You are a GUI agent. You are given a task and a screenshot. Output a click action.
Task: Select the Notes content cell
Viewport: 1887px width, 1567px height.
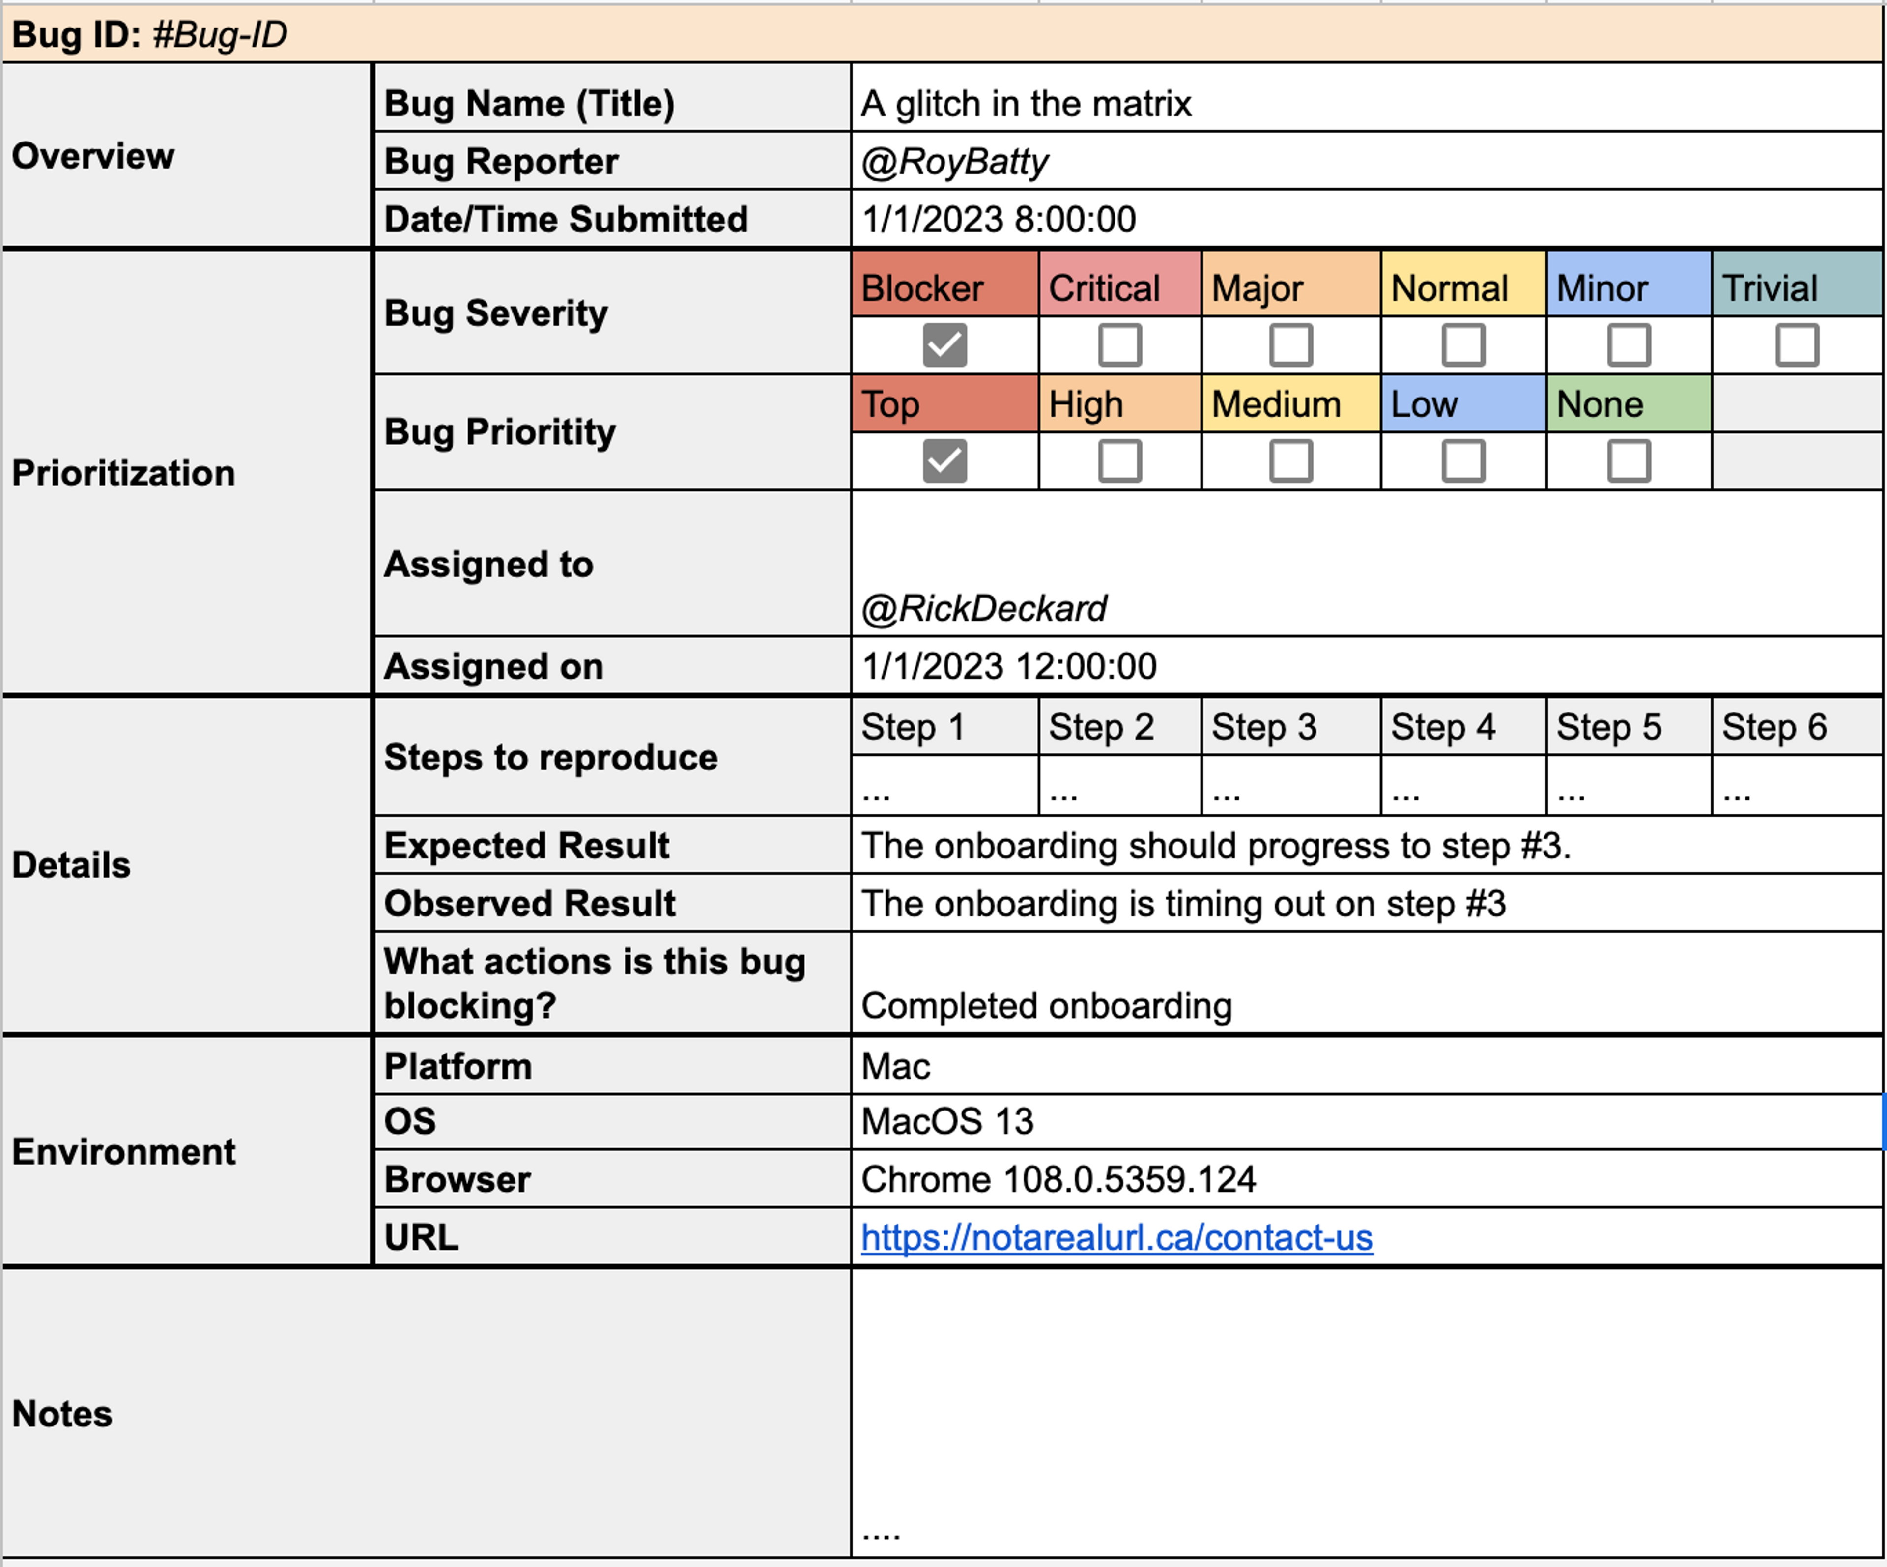(1366, 1412)
